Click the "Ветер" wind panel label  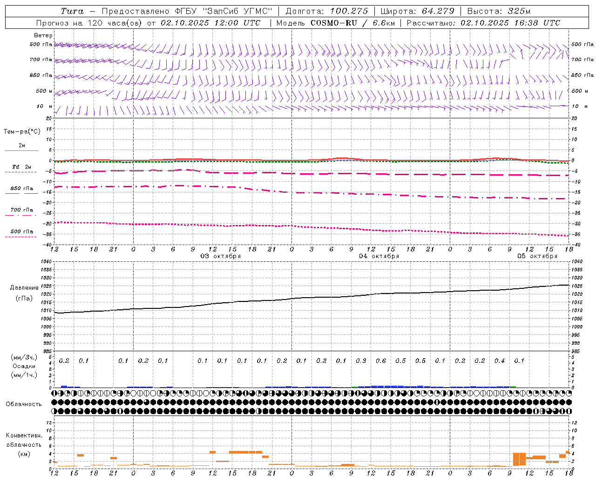click(43, 35)
